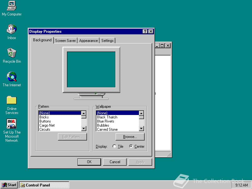Screen dimensions: 252x189
Task: Click the Pattern list scroll down arrow
Action: coord(84,129)
